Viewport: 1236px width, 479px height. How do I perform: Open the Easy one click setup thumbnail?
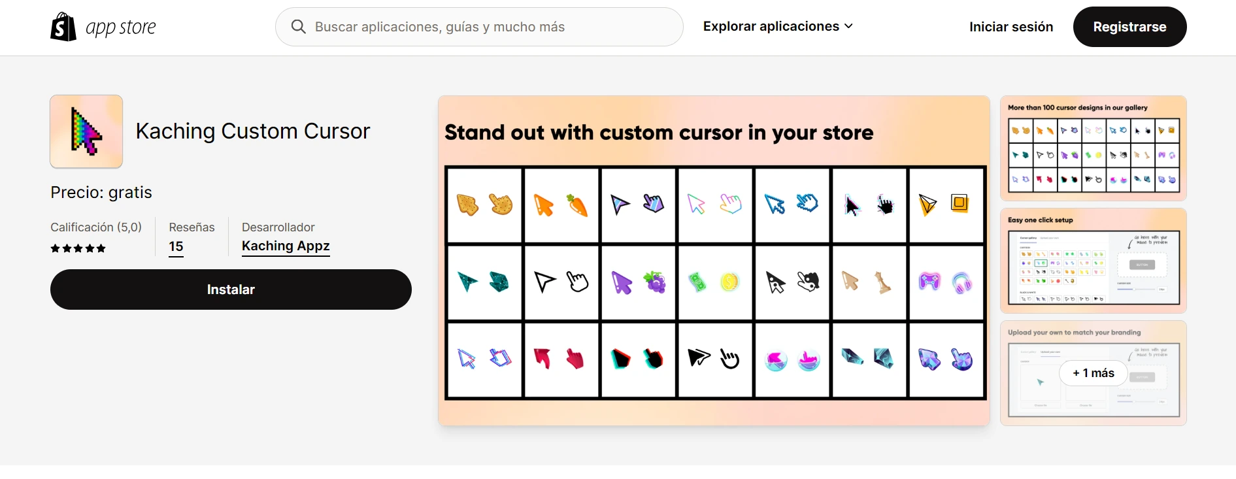1093,261
